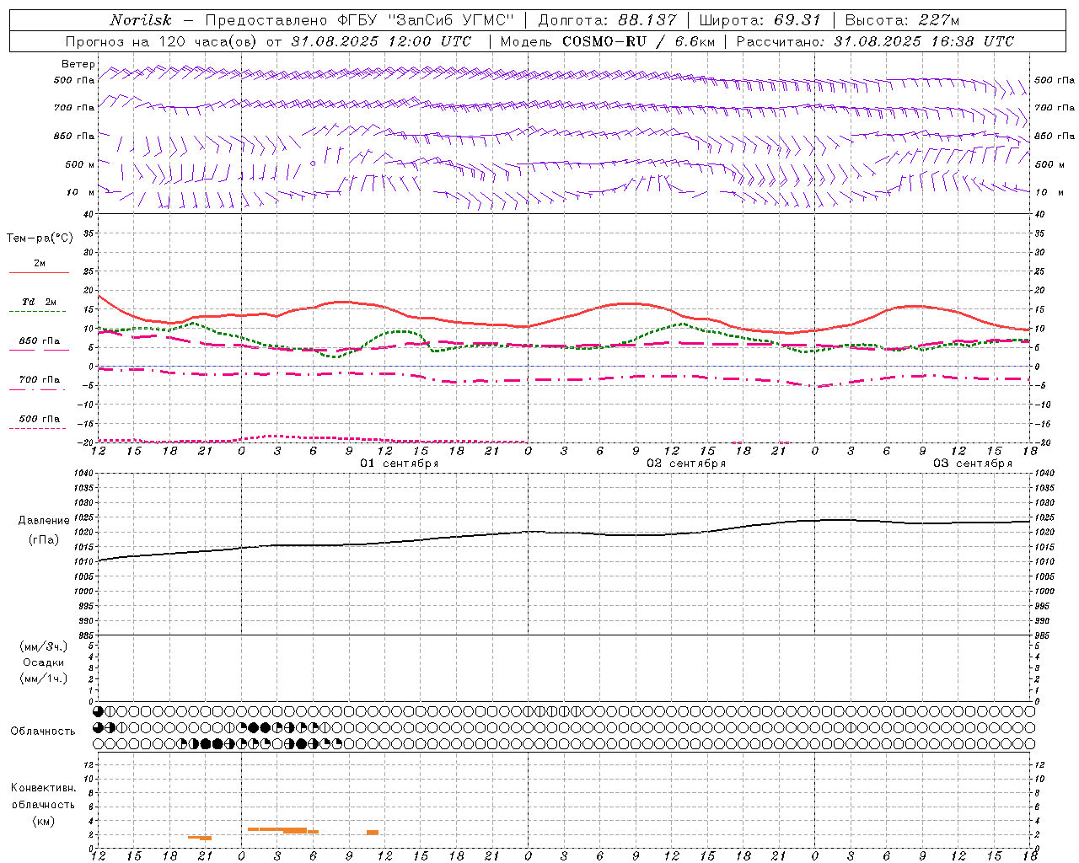Select the 02 сентября date label

point(686,464)
